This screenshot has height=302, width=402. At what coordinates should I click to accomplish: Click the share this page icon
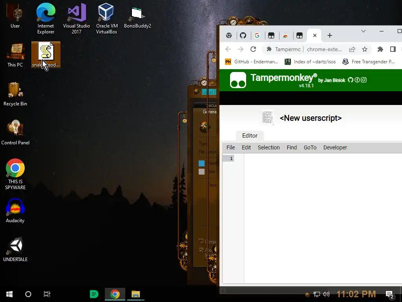point(352,49)
